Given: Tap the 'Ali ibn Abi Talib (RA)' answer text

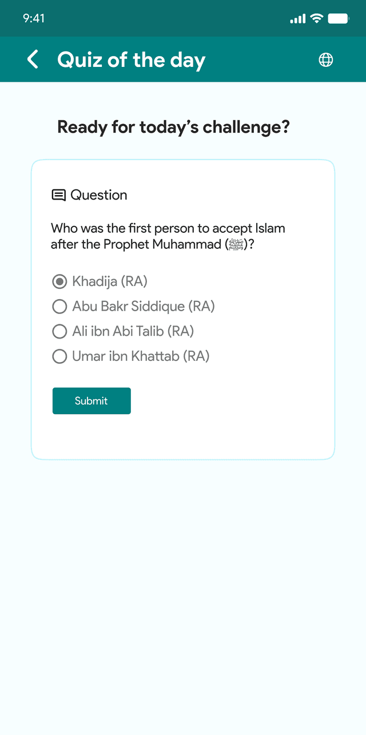Looking at the screenshot, I should coord(133,331).
